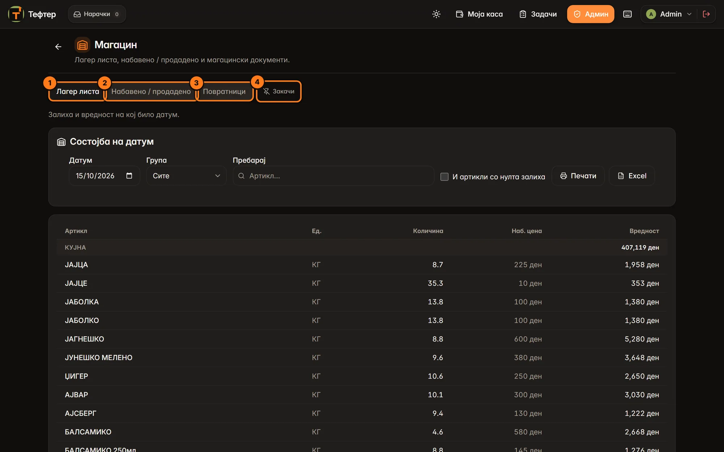Enable 'И артикли со нулта залиха' checkbox

coord(444,177)
